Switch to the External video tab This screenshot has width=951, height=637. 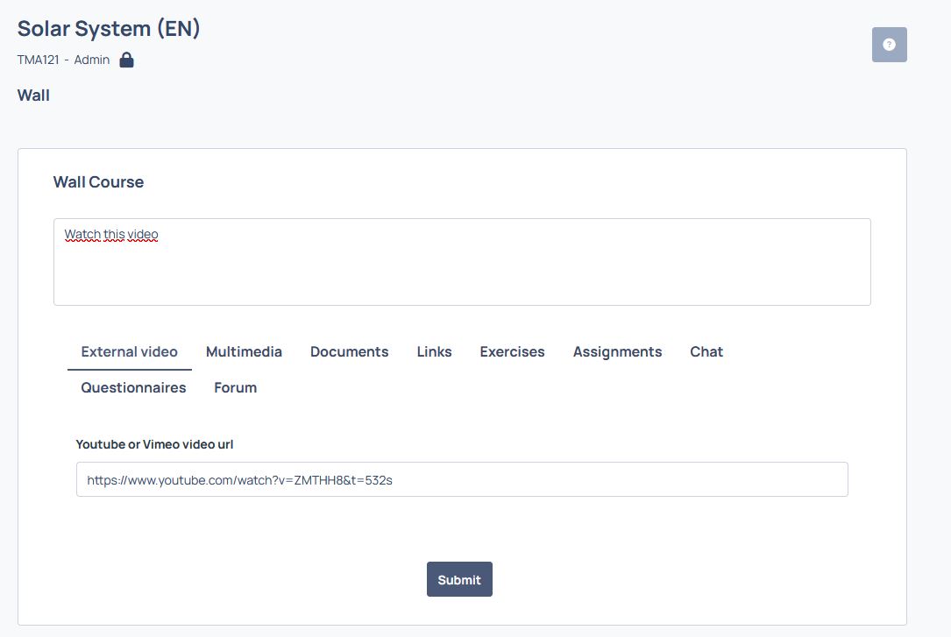[129, 351]
